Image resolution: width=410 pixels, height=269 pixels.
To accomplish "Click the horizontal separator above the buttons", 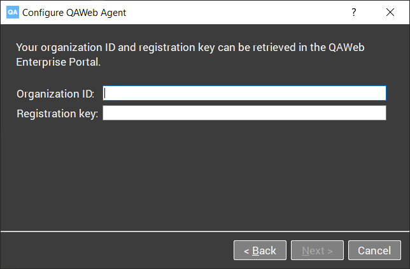I will point(205,231).
